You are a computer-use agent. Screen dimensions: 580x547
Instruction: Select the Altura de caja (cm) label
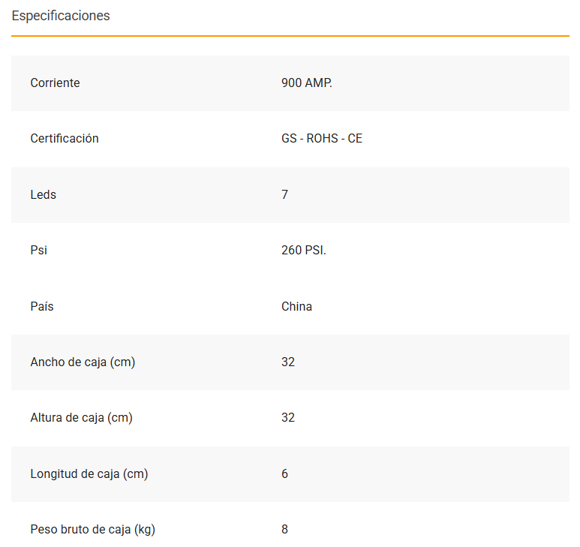point(81,418)
